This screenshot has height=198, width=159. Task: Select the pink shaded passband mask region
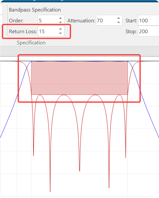coord(79,78)
